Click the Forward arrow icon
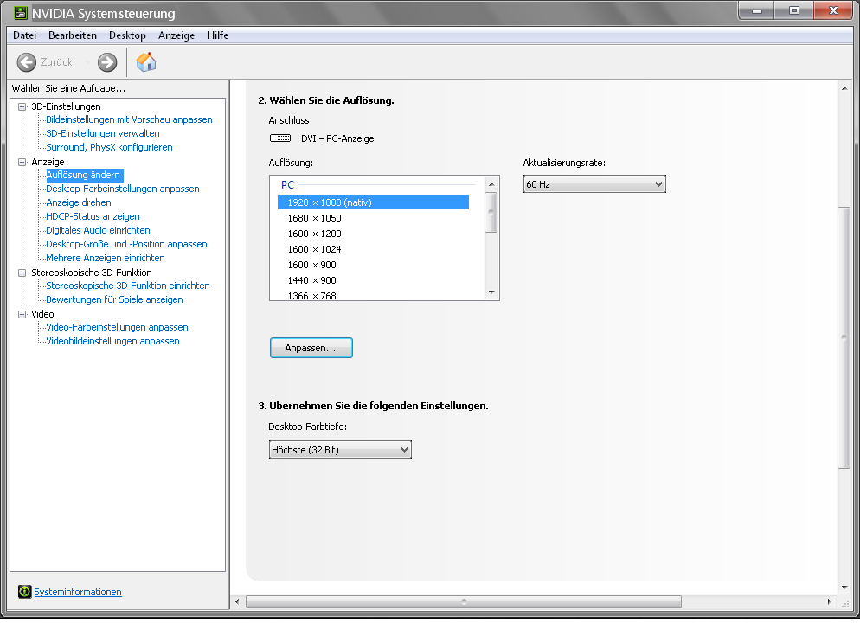 (x=107, y=62)
